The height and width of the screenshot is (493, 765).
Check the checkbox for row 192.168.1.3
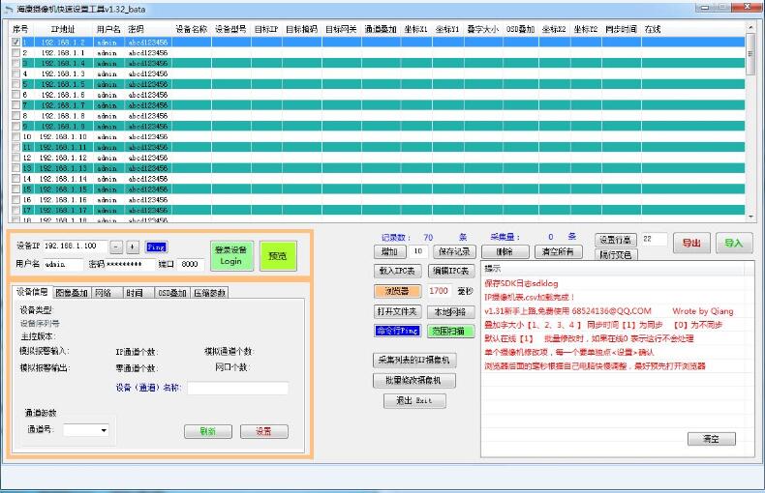[15, 73]
